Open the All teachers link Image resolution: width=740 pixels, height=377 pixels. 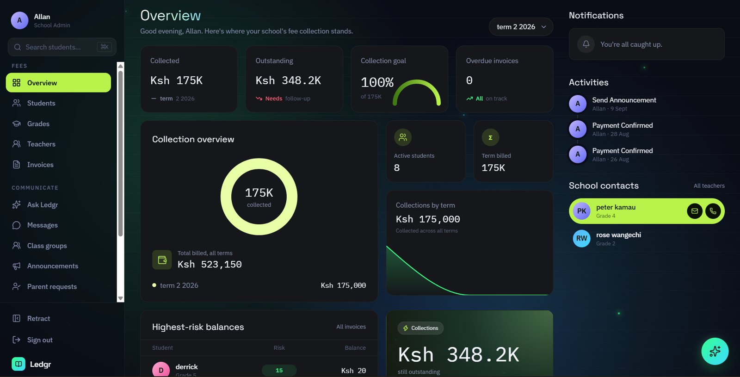tap(709, 186)
